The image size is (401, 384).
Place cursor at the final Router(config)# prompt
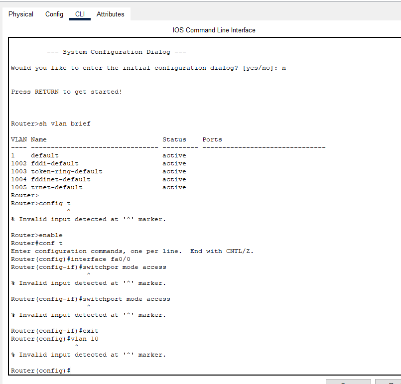click(41, 371)
